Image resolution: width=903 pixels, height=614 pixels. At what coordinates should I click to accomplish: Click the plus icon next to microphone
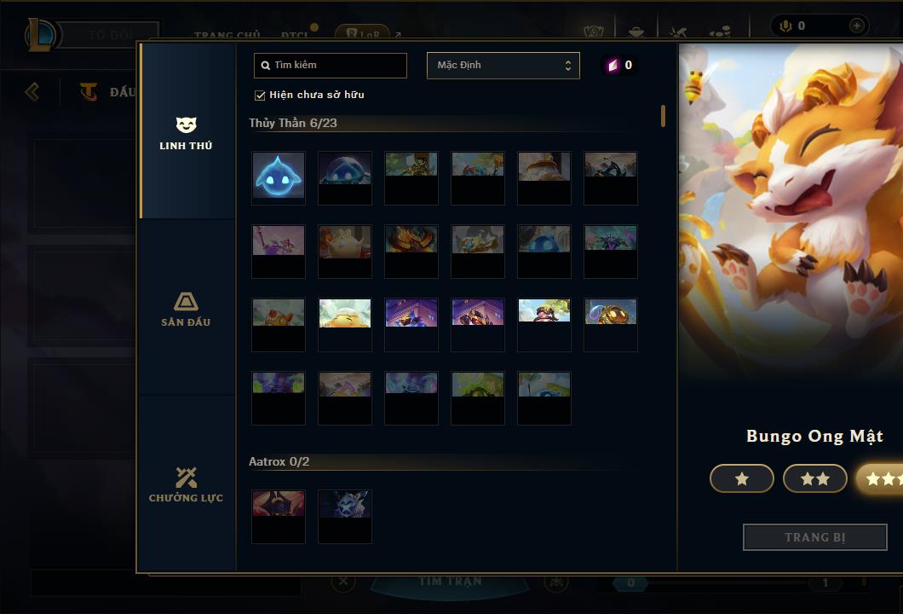(857, 26)
